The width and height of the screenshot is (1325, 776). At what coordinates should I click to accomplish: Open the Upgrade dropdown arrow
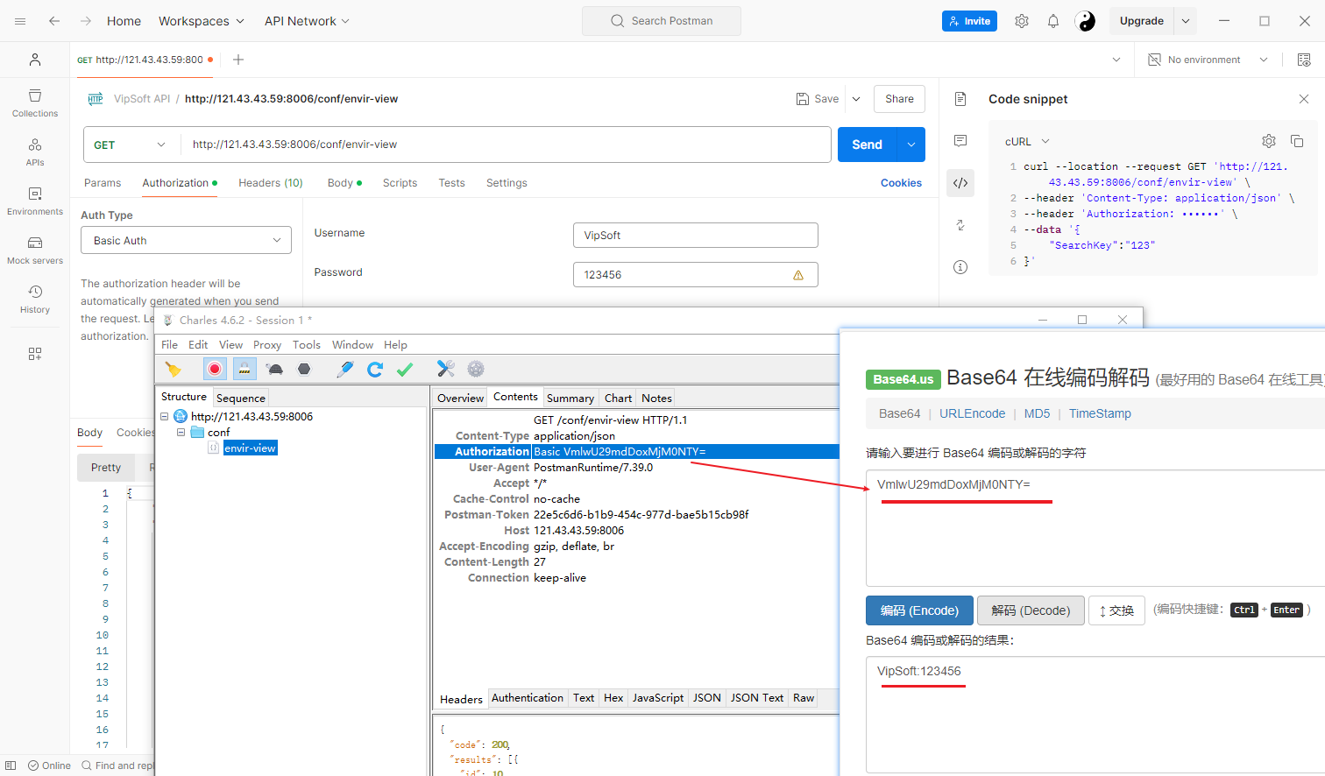pyautogui.click(x=1186, y=21)
